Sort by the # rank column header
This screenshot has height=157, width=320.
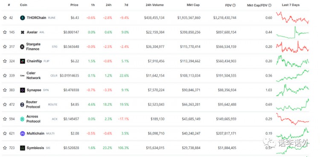click(9, 5)
